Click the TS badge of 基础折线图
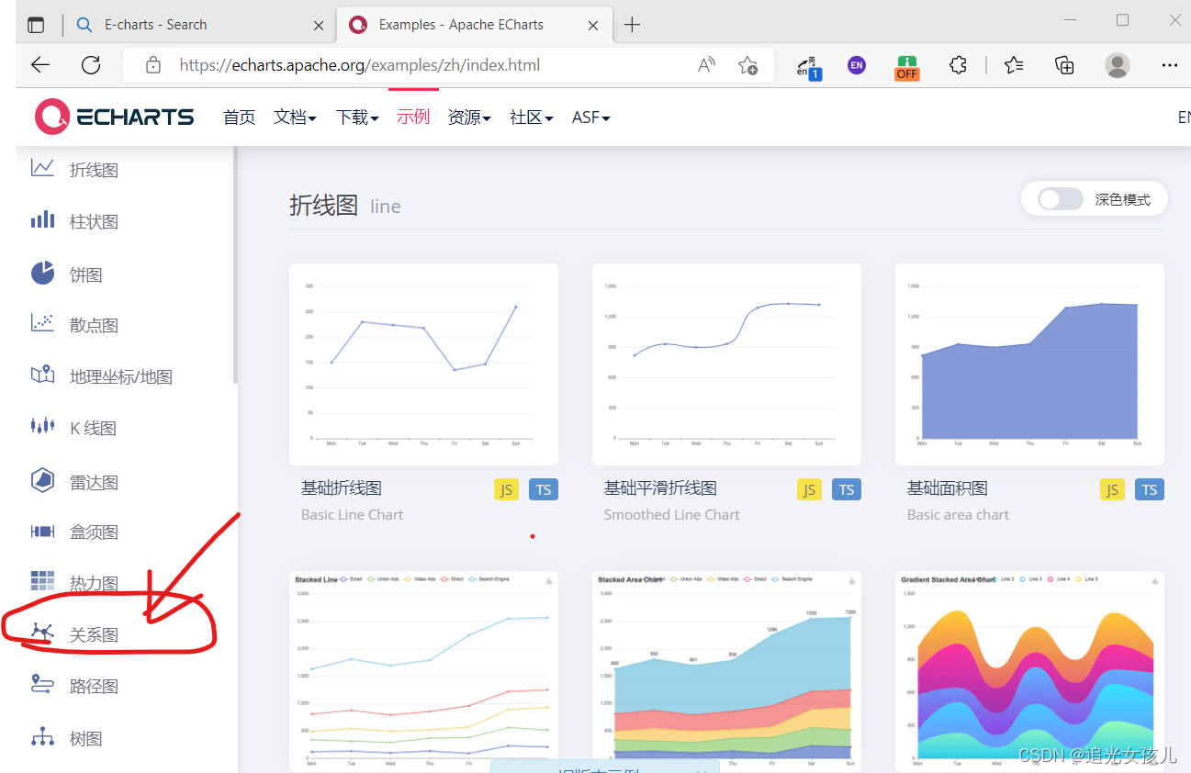1191x773 pixels. [x=544, y=489]
